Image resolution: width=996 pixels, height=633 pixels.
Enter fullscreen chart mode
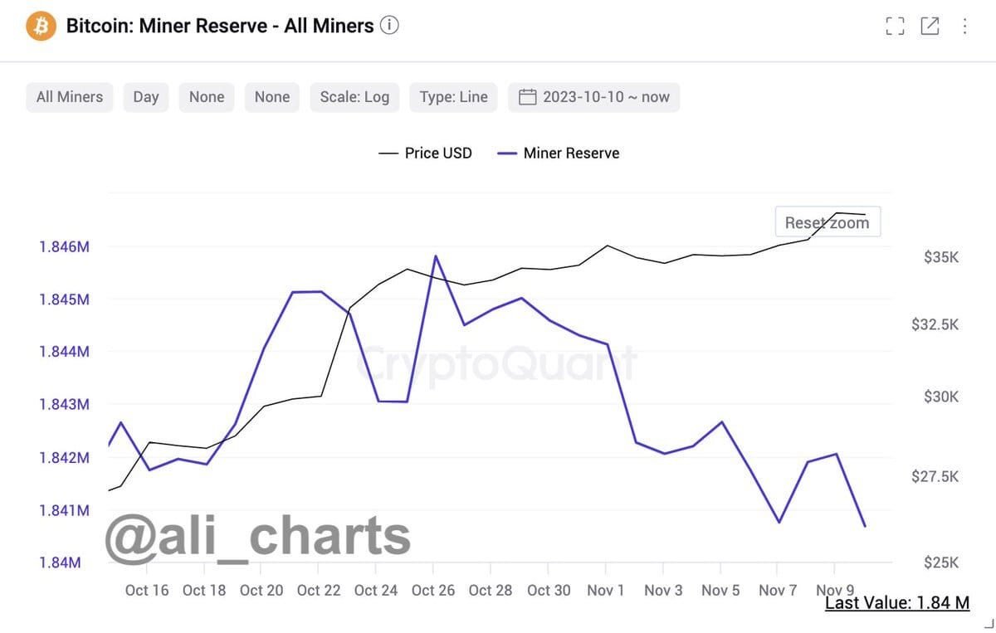pos(894,27)
